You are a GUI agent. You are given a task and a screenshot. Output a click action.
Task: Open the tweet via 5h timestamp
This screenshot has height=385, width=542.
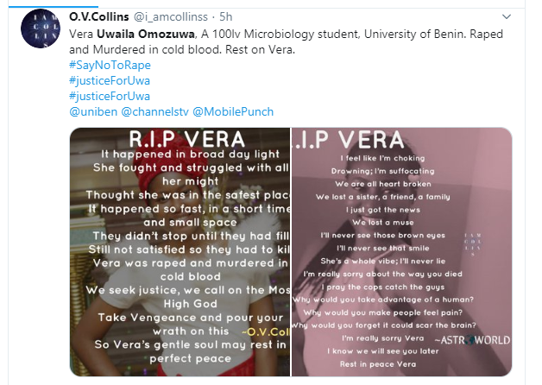tap(226, 16)
